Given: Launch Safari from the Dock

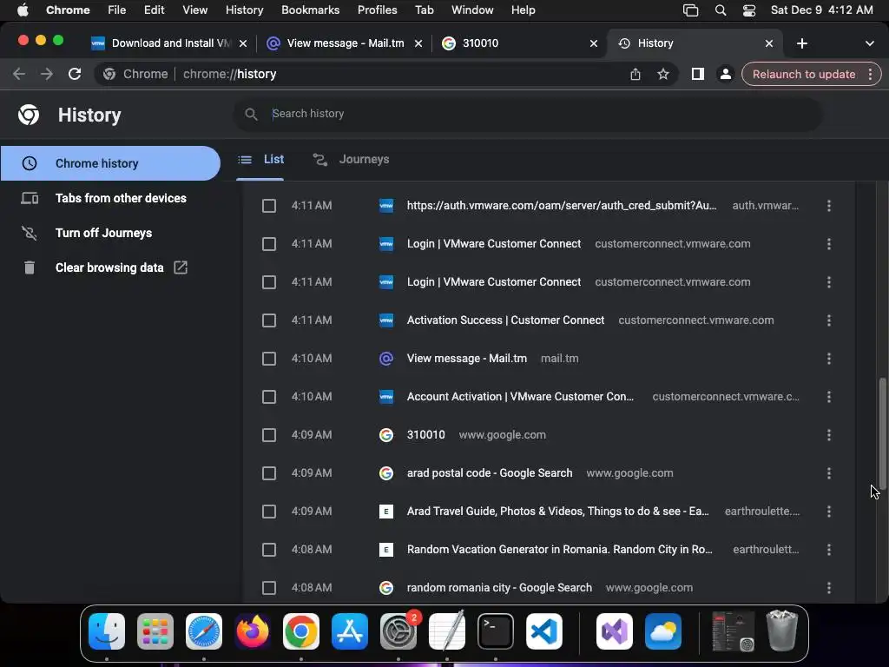Looking at the screenshot, I should (204, 631).
